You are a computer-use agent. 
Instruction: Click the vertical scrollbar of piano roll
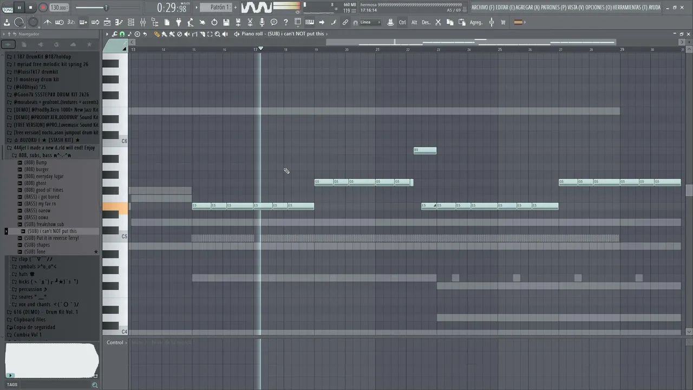[x=689, y=190]
